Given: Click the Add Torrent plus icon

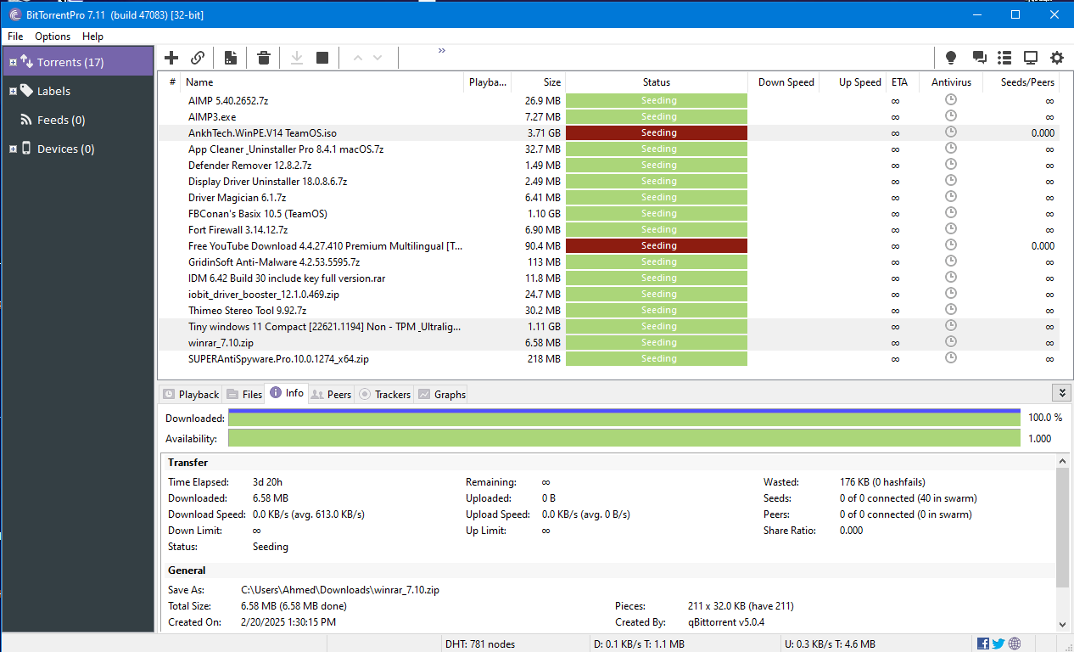Looking at the screenshot, I should pos(171,58).
